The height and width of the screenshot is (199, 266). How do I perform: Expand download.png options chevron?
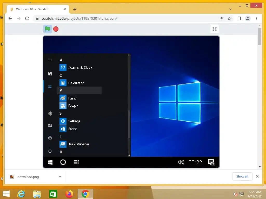(x=60, y=177)
